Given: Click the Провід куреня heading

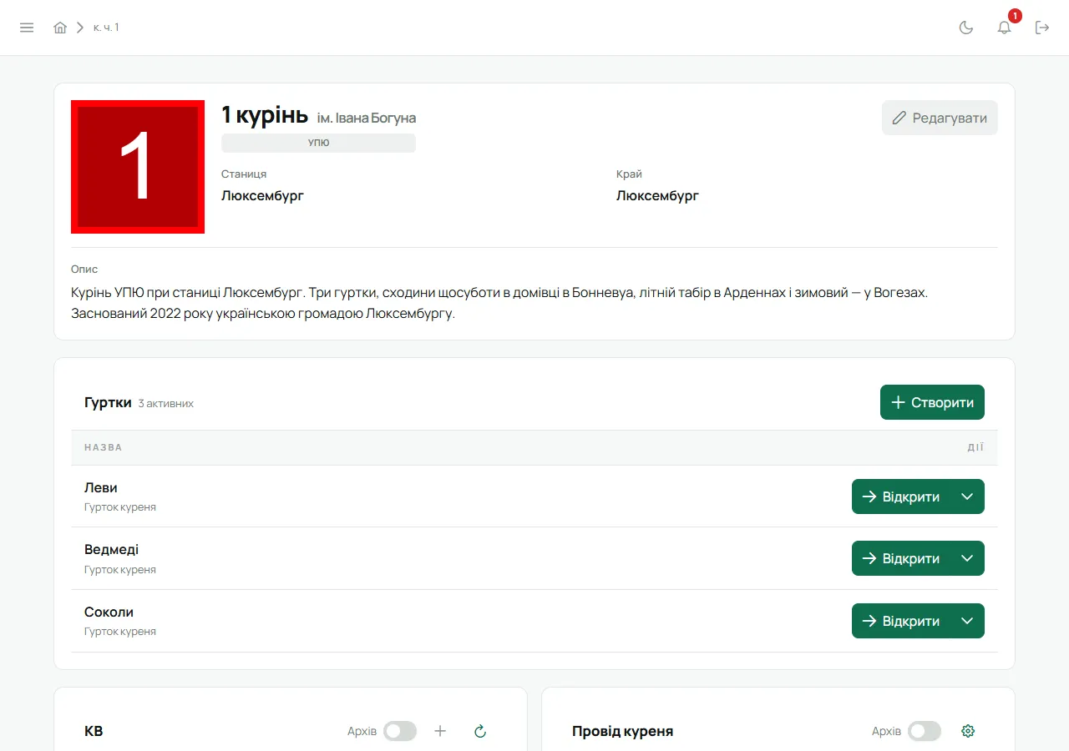Looking at the screenshot, I should [x=622, y=731].
